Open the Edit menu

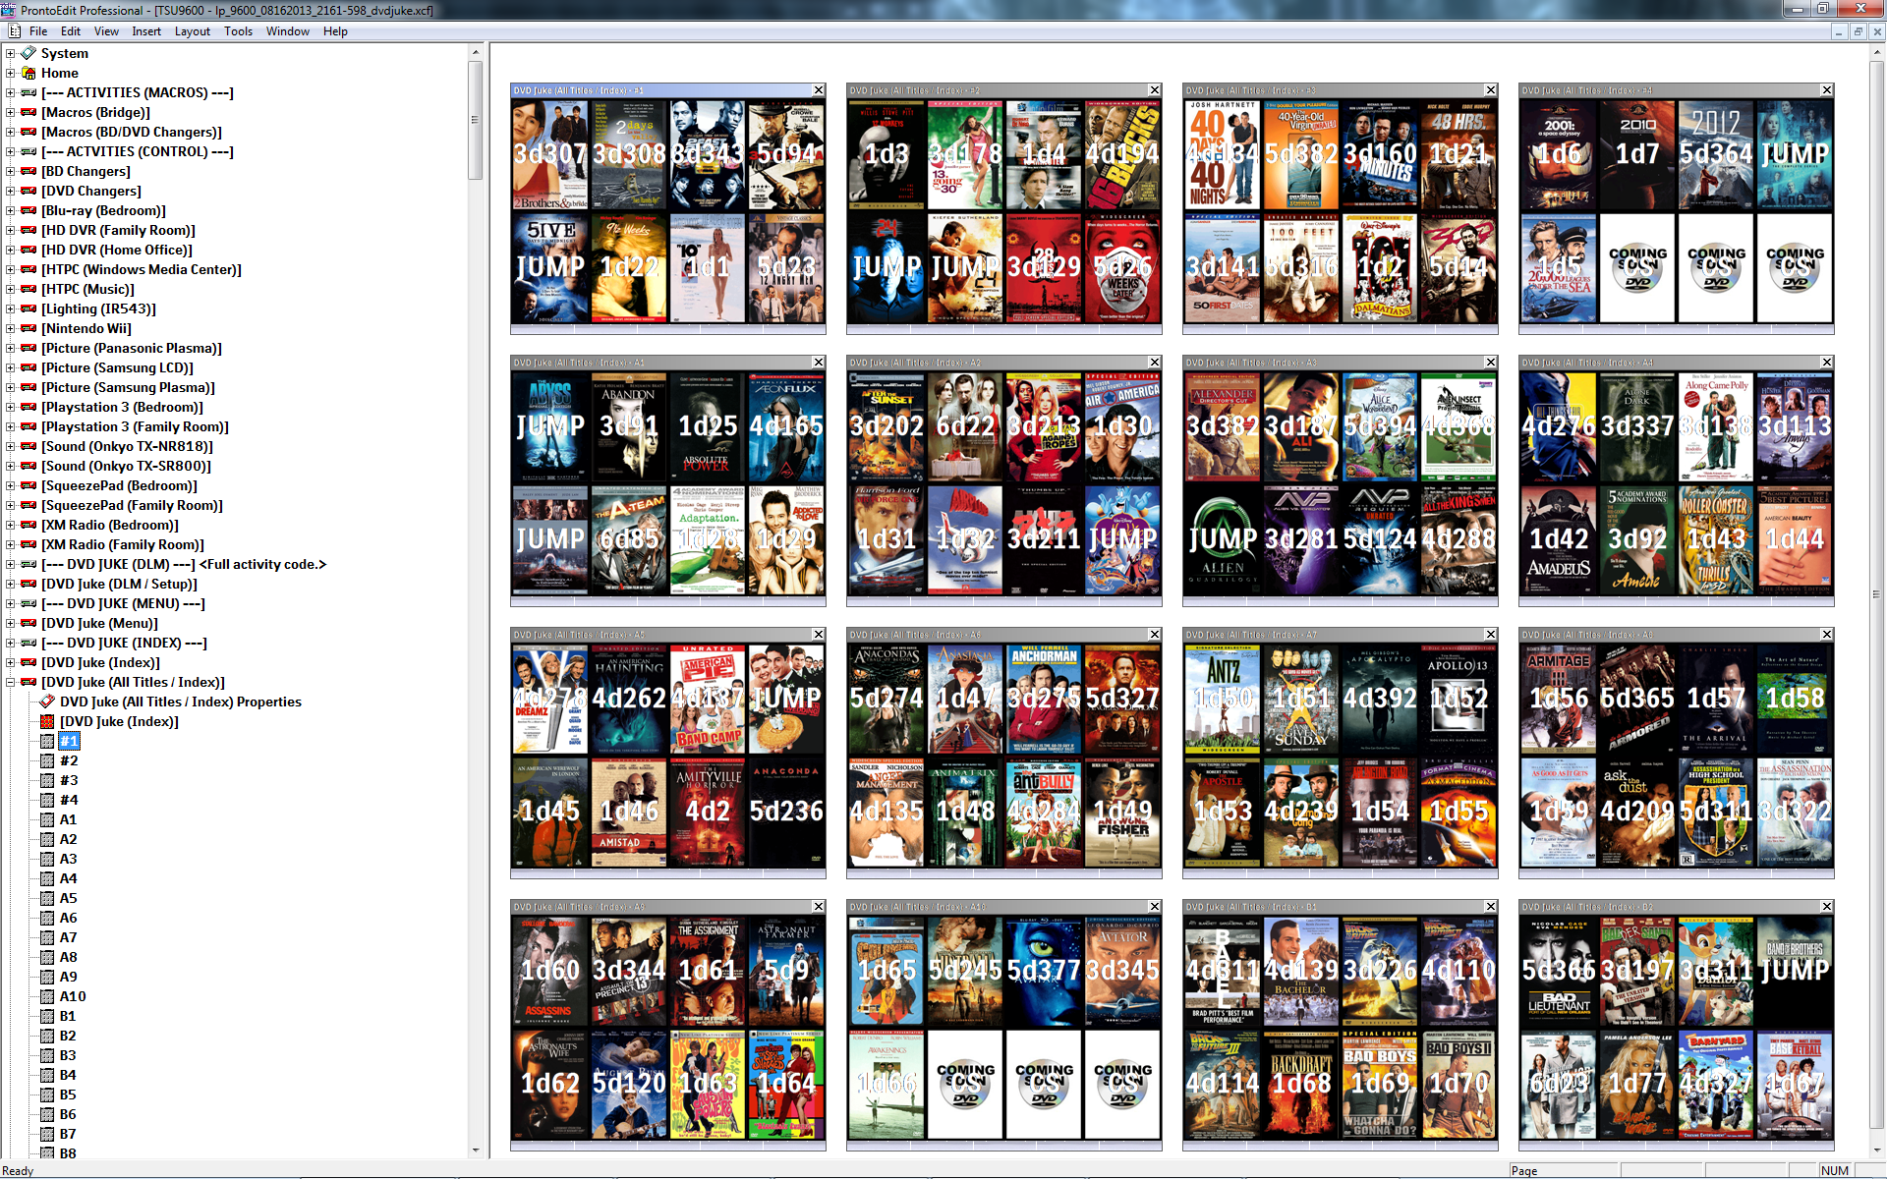(x=71, y=31)
